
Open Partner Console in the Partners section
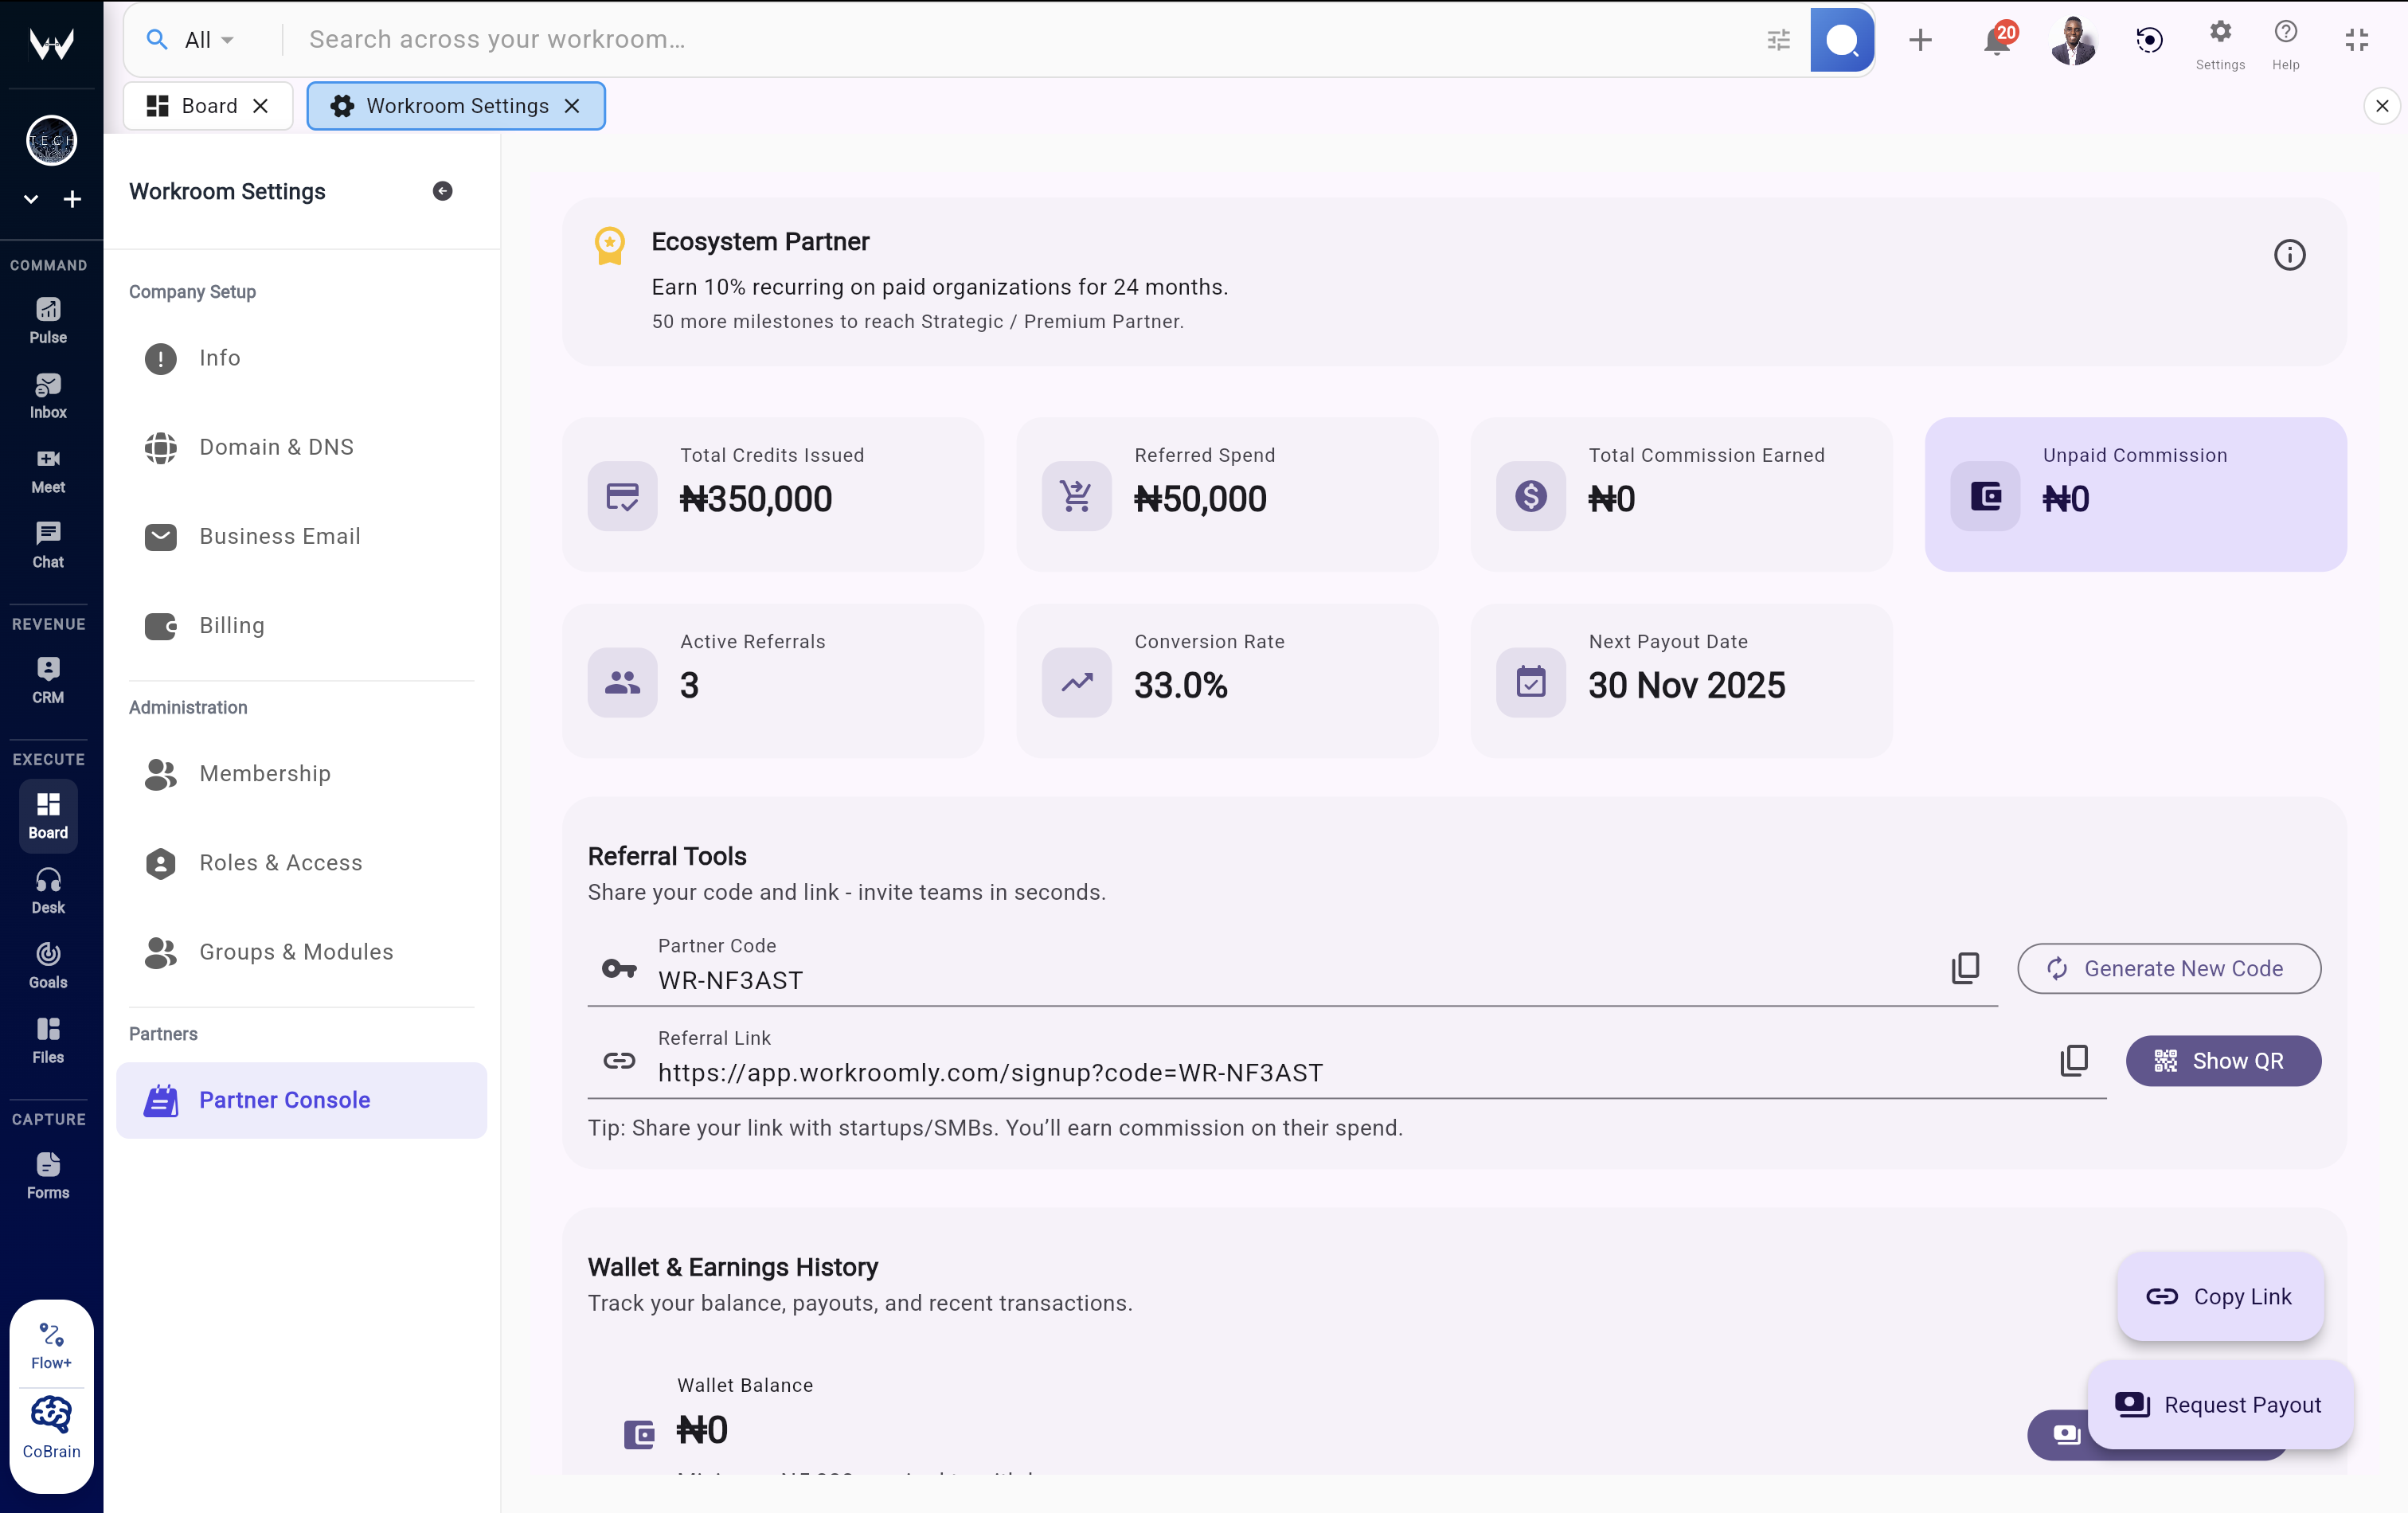click(285, 1100)
